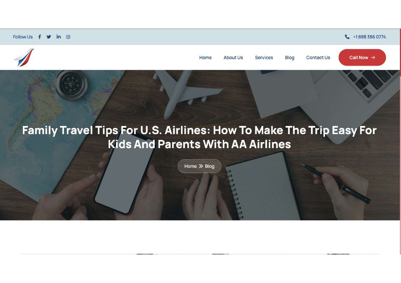This screenshot has width=401, height=283.
Task: Click the phone handset icon
Action: click(x=347, y=37)
